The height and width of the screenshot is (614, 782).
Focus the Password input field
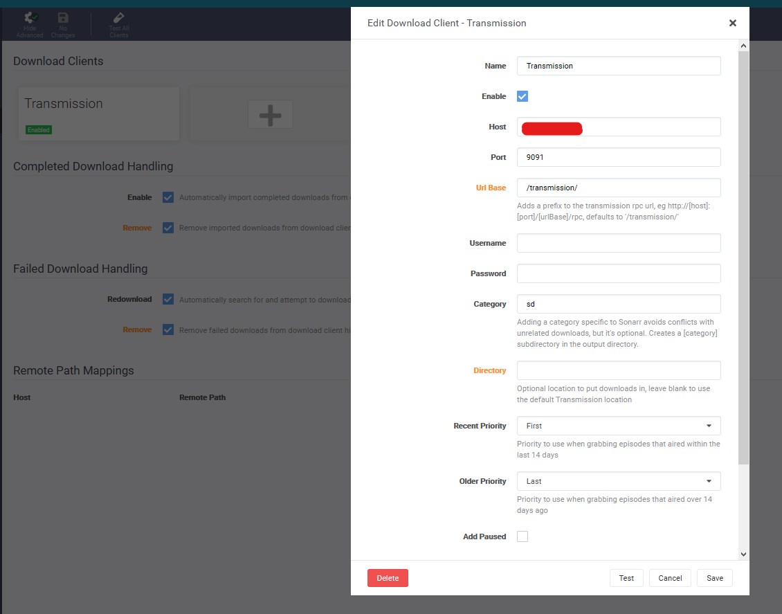click(x=619, y=273)
